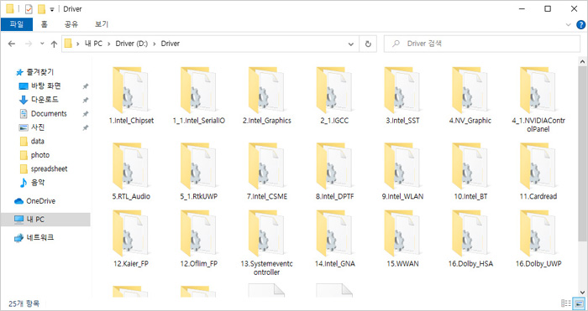Viewport: 588px width, 311px height.
Task: Open the recent locations dropdown arrow
Action: click(x=42, y=44)
